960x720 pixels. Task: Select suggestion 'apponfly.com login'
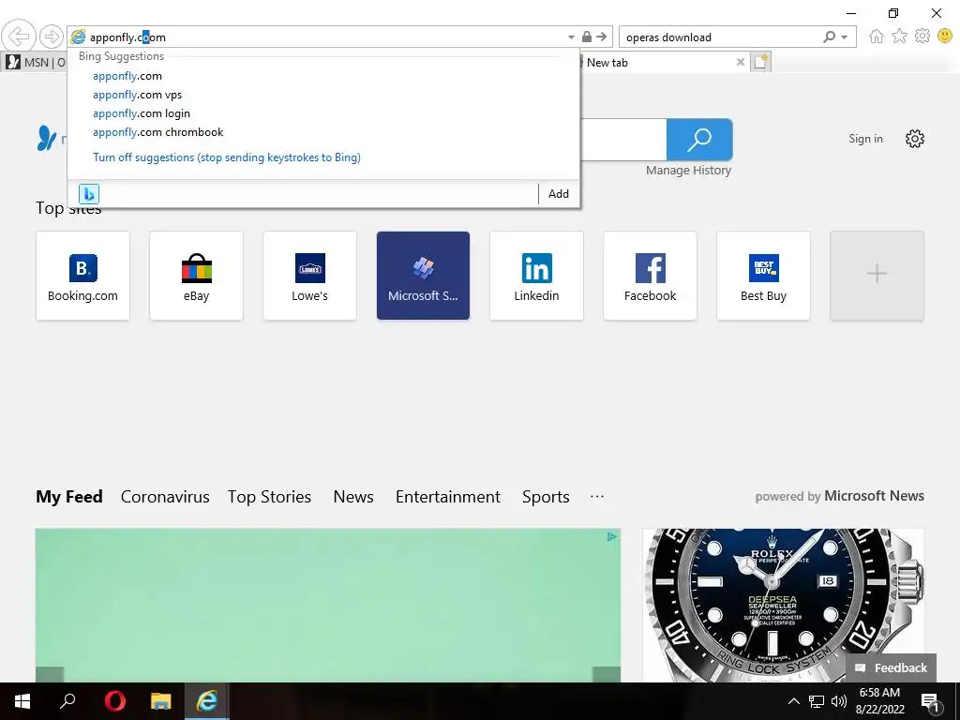(x=142, y=113)
